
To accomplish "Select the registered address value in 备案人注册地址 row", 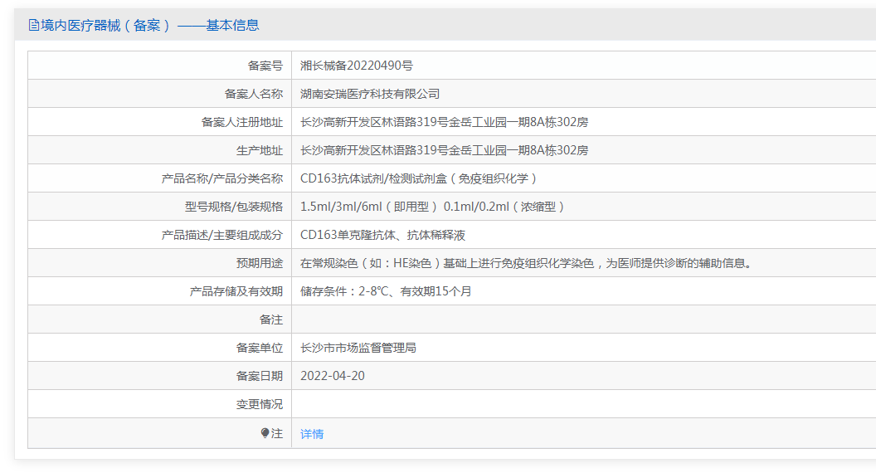I will pyautogui.click(x=444, y=122).
